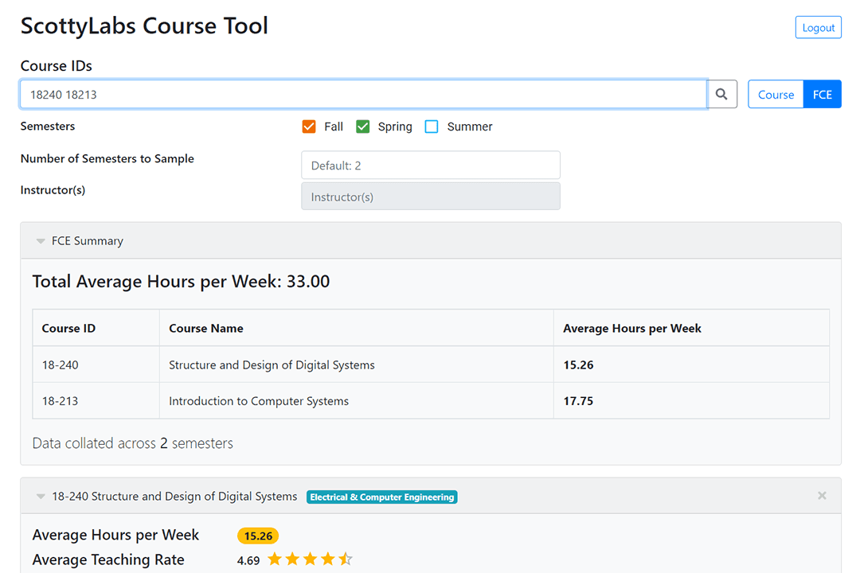Uncheck the Fall semester checkbox

click(310, 127)
